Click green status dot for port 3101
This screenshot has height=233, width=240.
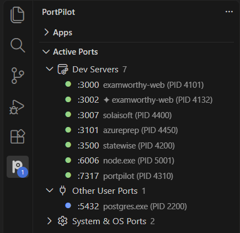point(68,130)
